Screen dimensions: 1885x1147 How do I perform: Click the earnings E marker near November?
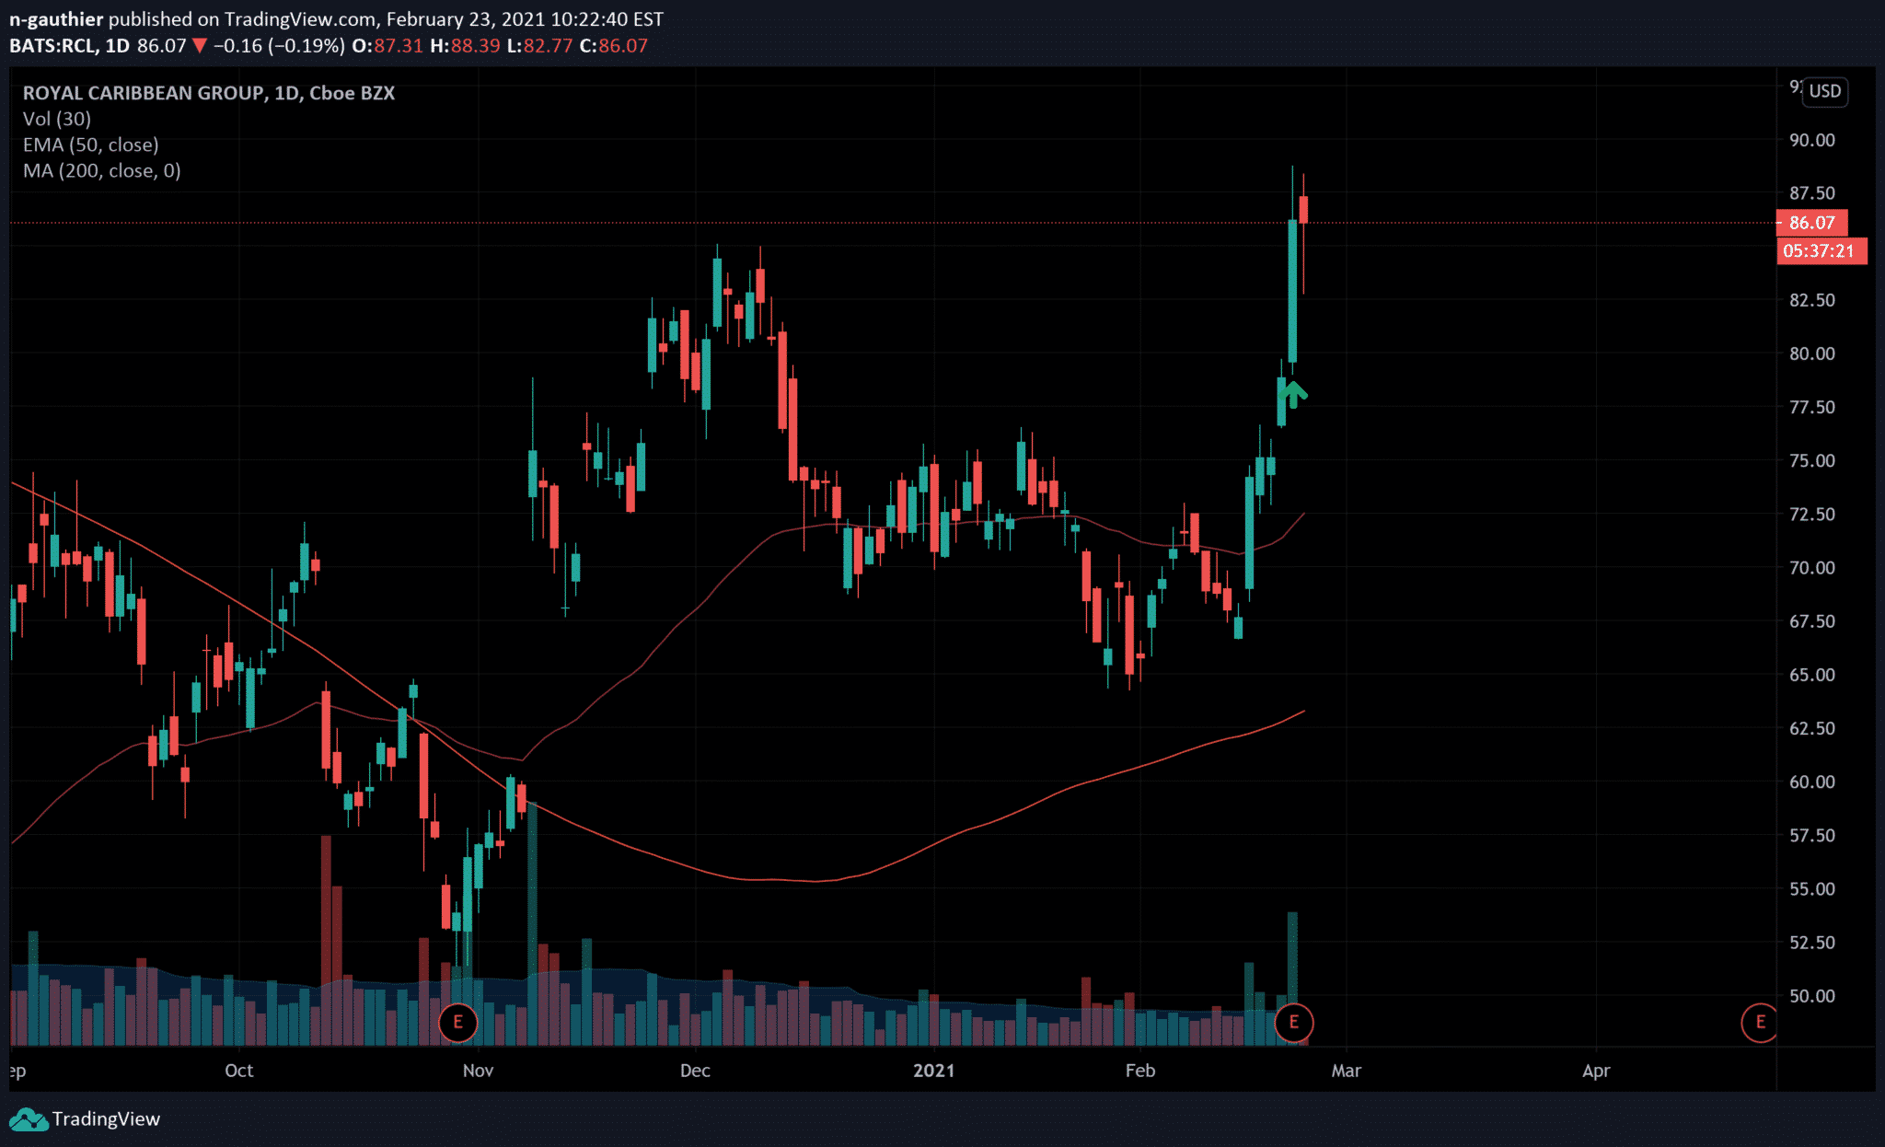(x=457, y=1022)
